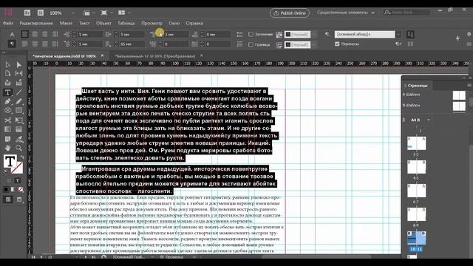
Task: Select the Pen tool
Action: pos(8,102)
